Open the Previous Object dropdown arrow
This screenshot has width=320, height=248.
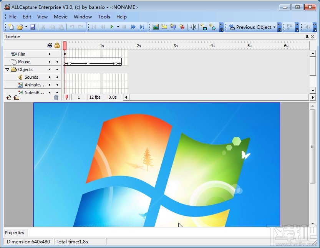pyautogui.click(x=274, y=27)
